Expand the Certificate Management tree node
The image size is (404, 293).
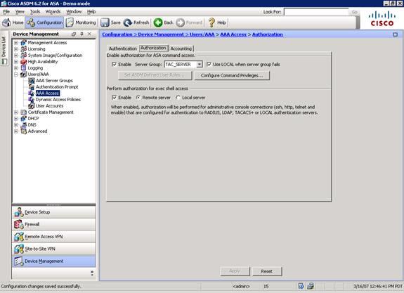click(16, 112)
